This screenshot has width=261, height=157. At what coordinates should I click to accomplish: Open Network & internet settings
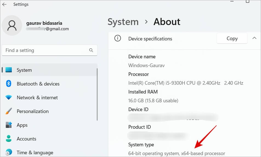point(49,98)
